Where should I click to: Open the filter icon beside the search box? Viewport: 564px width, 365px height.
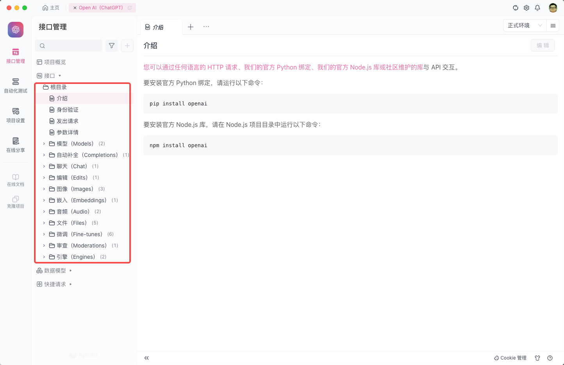click(111, 45)
